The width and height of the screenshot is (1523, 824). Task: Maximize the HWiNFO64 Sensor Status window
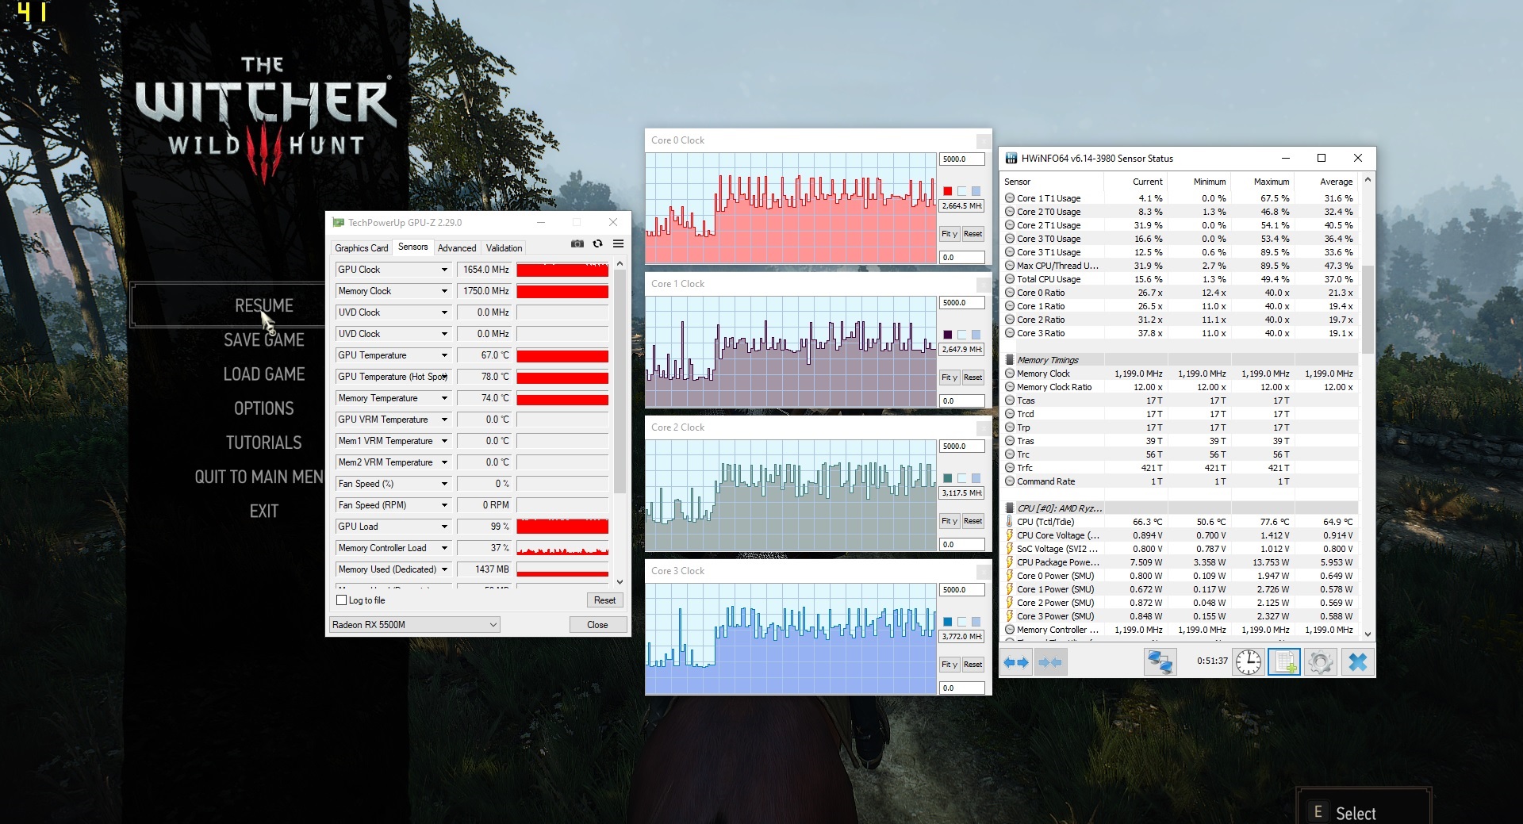click(1322, 158)
